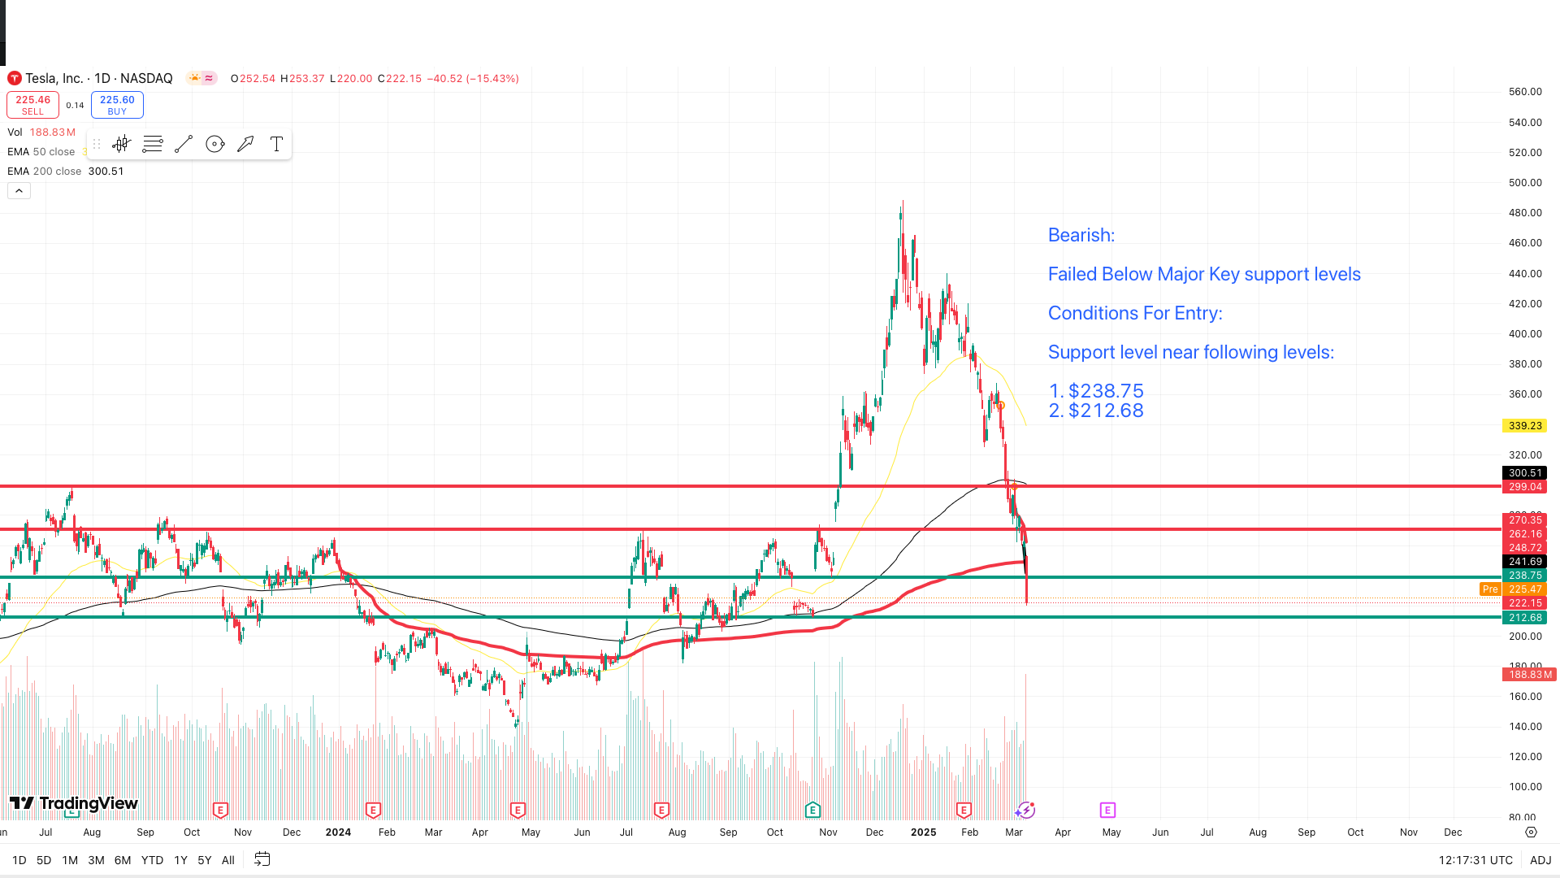Viewport: 1560px width, 878px height.
Task: Select the bars pattern drawing tool
Action: [x=122, y=144]
